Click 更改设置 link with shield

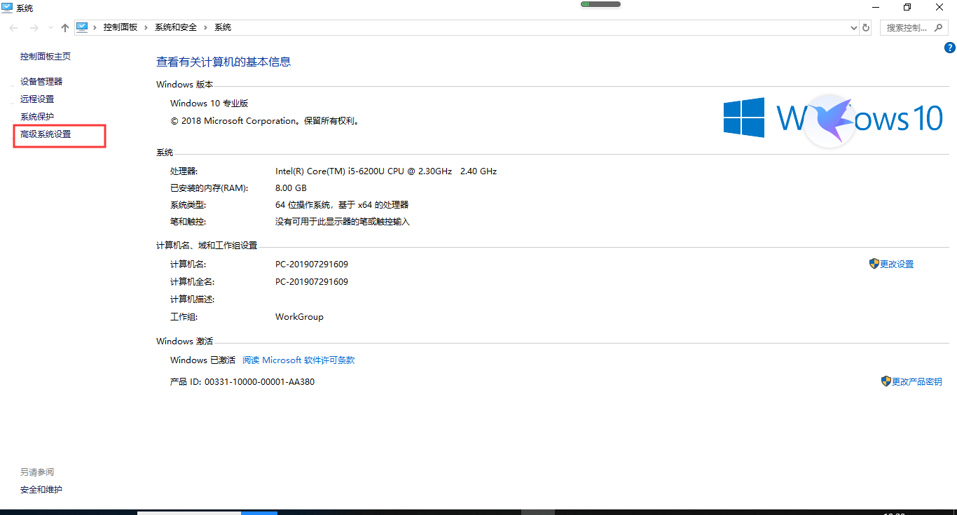897,264
